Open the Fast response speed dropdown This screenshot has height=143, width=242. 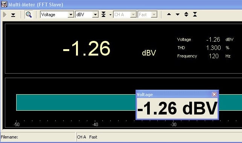tap(148, 15)
